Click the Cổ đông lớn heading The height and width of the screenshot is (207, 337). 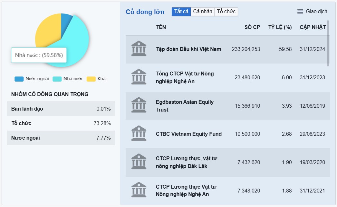pos(145,12)
